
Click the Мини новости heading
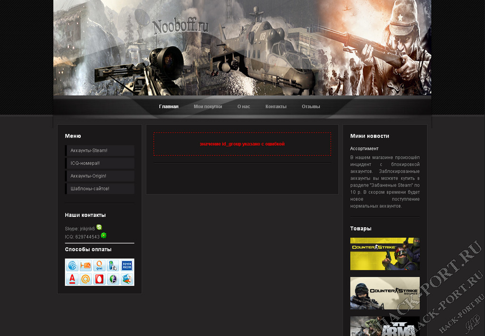click(x=370, y=136)
